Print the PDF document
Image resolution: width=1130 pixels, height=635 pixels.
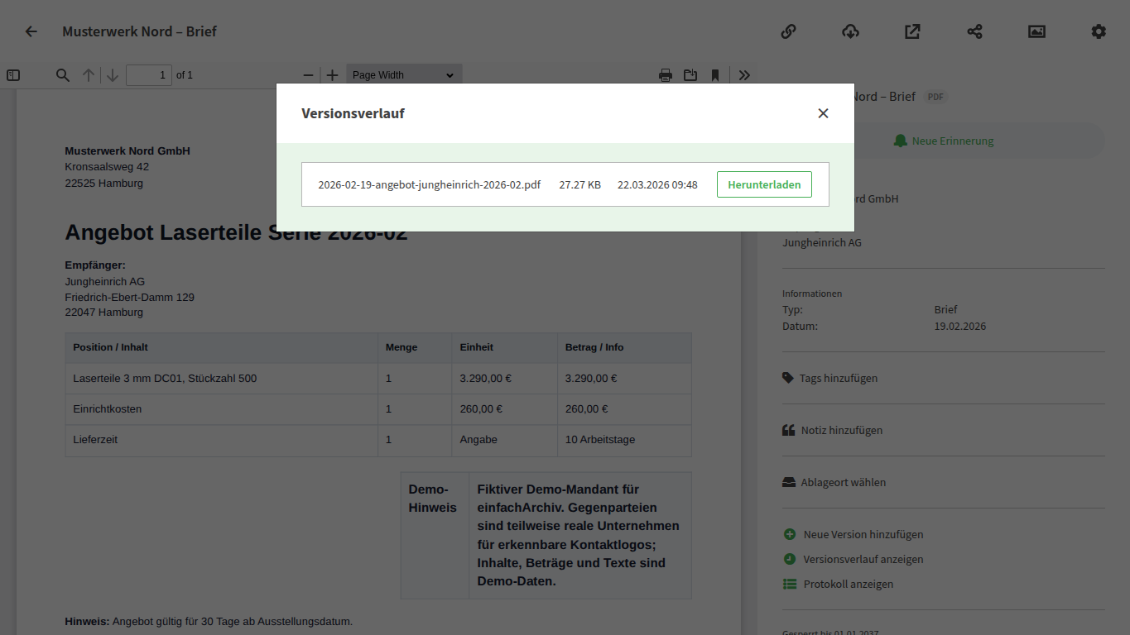coord(666,75)
